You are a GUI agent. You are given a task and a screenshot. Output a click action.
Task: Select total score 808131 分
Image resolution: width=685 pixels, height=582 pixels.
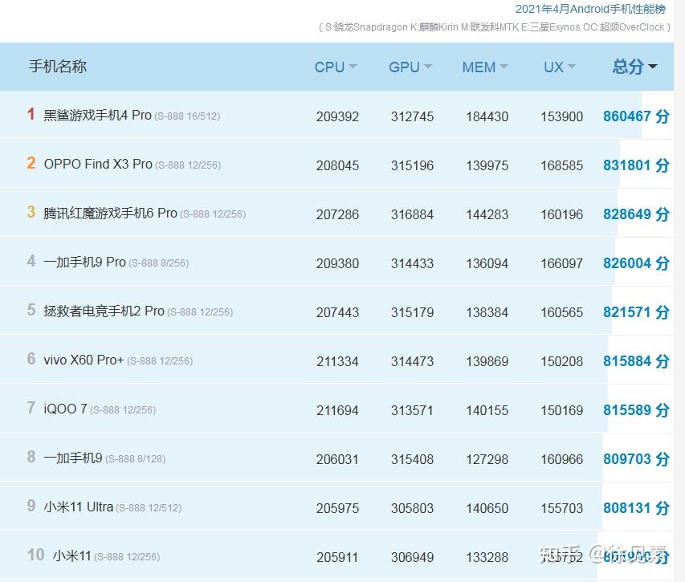tap(636, 508)
